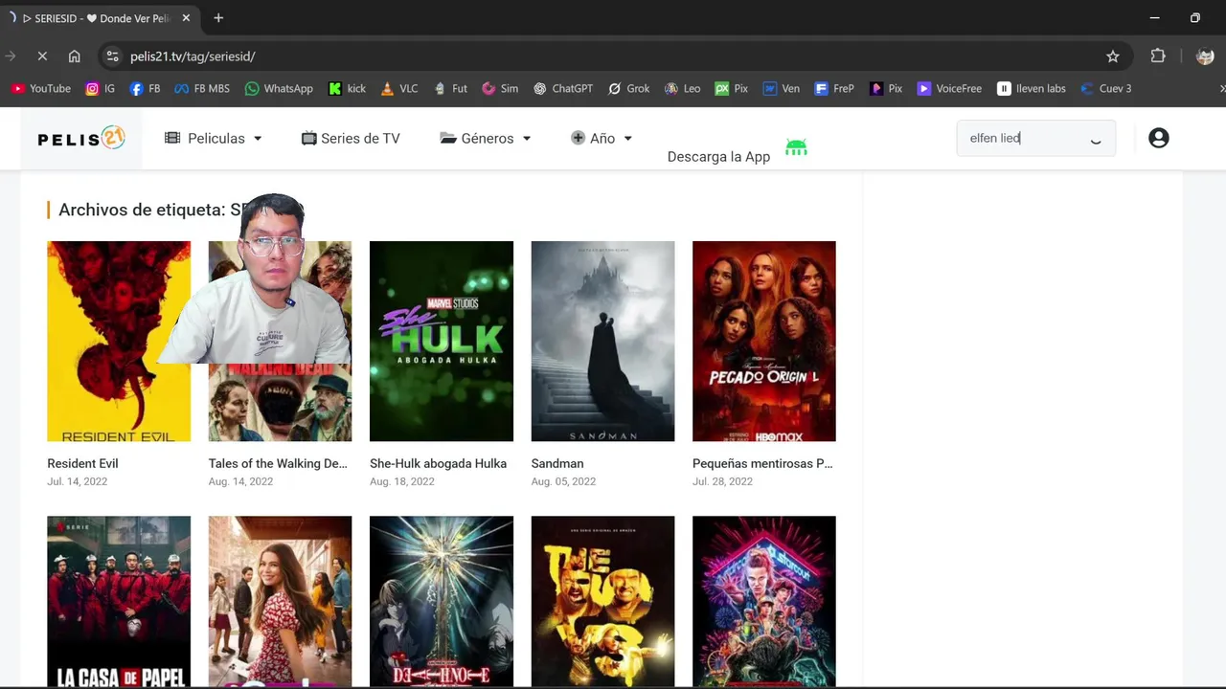Open the Death Note poster
The height and width of the screenshot is (689, 1226).
[x=442, y=602]
